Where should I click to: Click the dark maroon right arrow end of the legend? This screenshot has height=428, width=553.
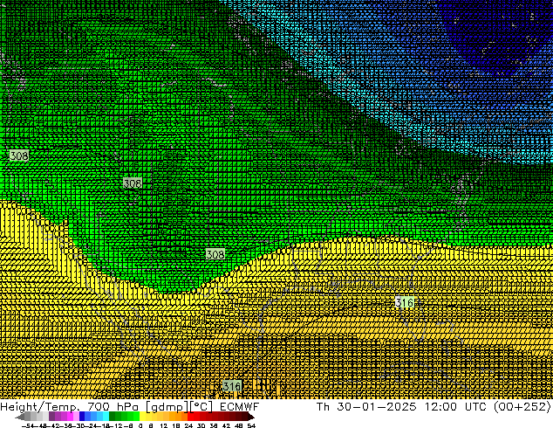(250, 417)
